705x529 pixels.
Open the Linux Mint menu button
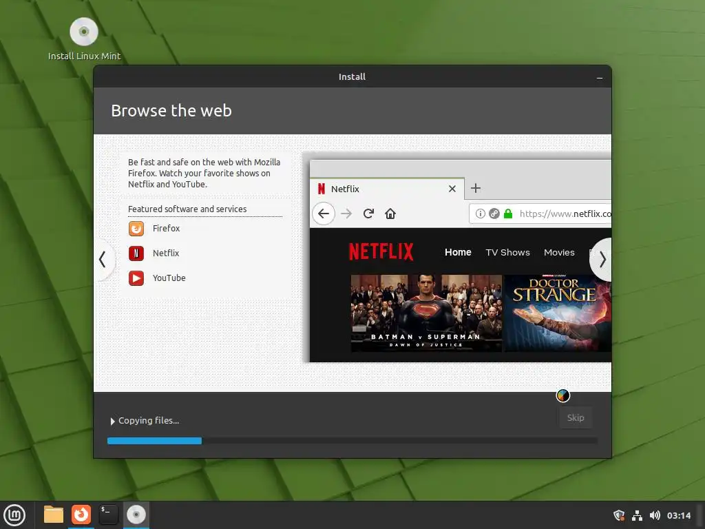[15, 515]
